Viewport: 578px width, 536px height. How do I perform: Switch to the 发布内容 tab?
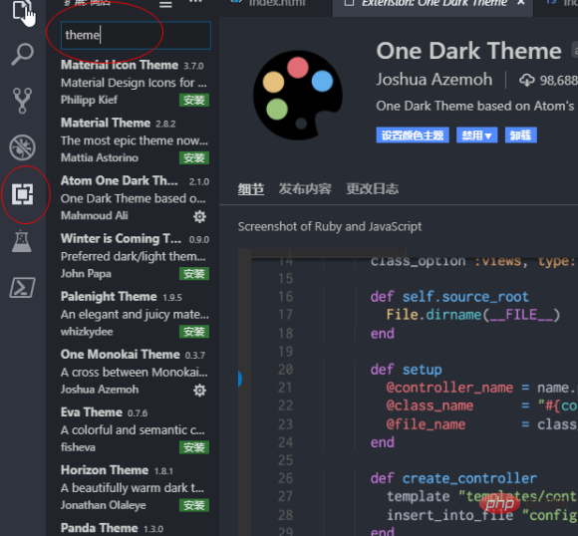(x=305, y=188)
